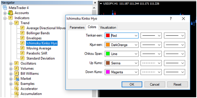The width and height of the screenshot is (197, 98).
Task: Collapse the Indicators tree node
Action: click(x=5, y=18)
